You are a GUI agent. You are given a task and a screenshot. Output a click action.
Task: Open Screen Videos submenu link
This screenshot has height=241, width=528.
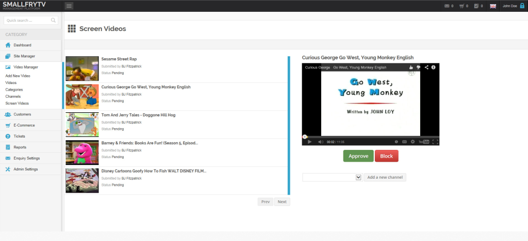[17, 104]
